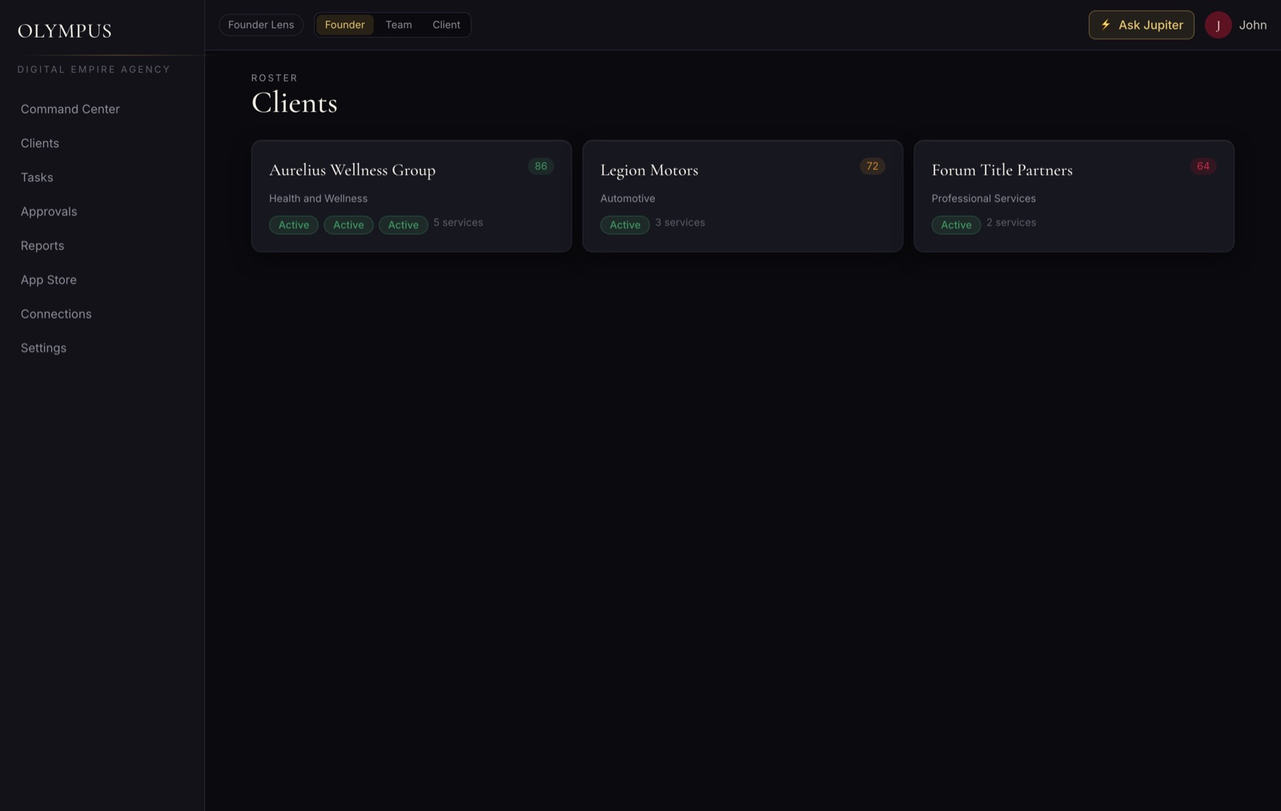Click the John username label
The height and width of the screenshot is (811, 1281).
point(1252,25)
